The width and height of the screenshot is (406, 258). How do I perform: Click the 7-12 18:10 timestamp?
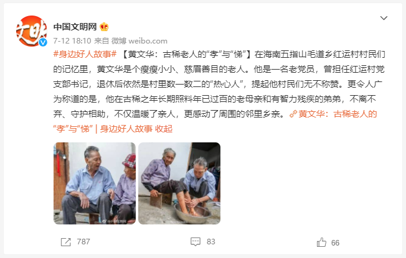click(x=72, y=41)
